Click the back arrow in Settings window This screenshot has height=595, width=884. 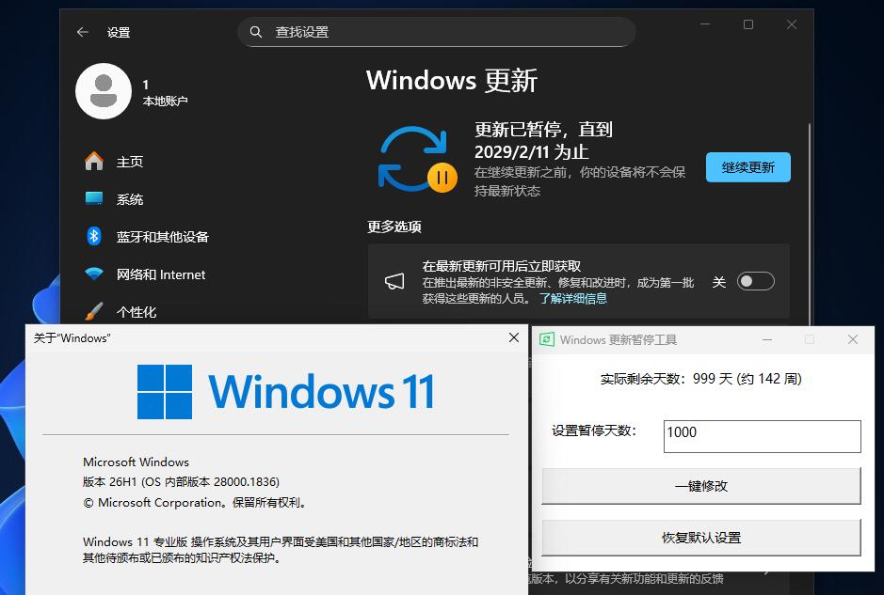[x=83, y=32]
